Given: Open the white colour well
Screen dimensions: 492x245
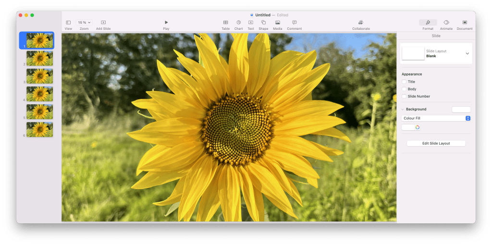Looking at the screenshot, I should coord(408,127).
